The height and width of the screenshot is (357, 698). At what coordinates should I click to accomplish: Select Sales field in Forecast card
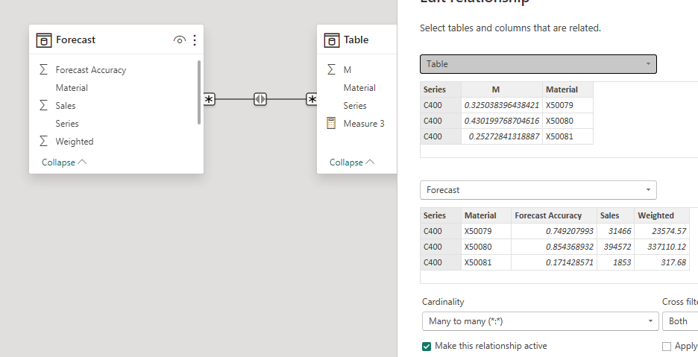[x=66, y=106]
